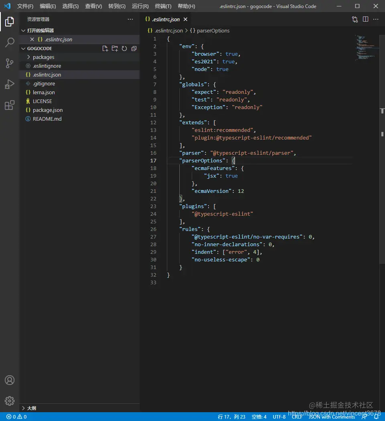Viewport: 385px width, 421px height.
Task: Click the 空格: 4 indentation setting
Action: (x=259, y=417)
